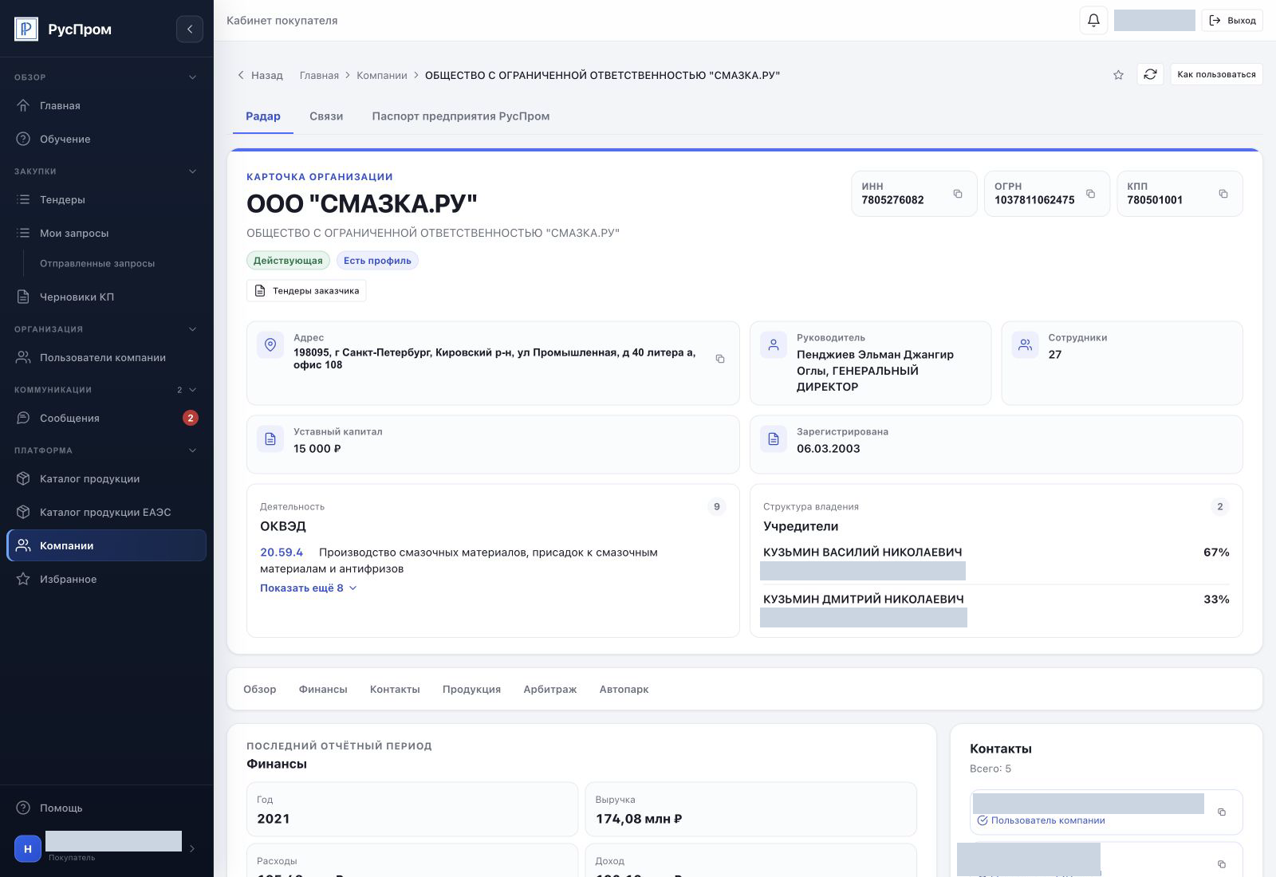Copy the ИНН 7805276082 value
This screenshot has height=877, width=1276.
coord(958,194)
